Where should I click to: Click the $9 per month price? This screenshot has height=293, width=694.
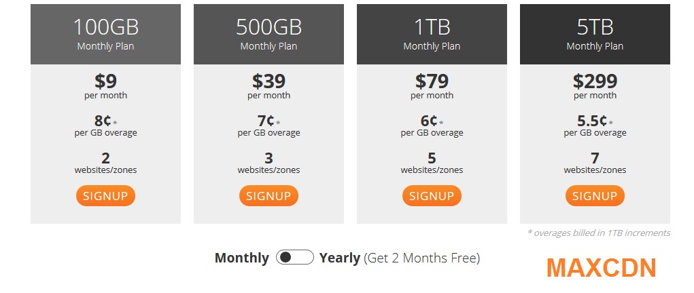(x=105, y=86)
